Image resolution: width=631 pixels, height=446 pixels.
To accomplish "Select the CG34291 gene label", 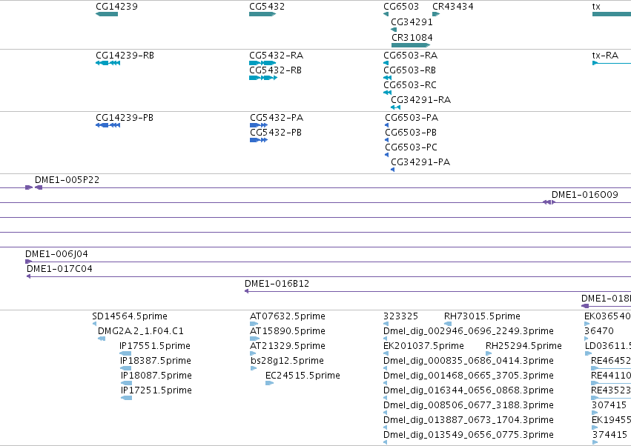I will click(412, 21).
